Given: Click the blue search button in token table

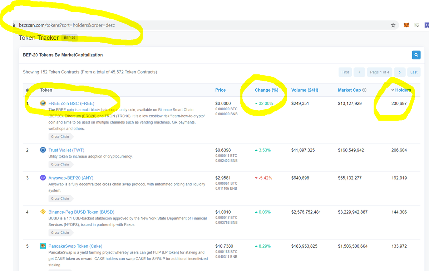Looking at the screenshot, I should pos(416,55).
